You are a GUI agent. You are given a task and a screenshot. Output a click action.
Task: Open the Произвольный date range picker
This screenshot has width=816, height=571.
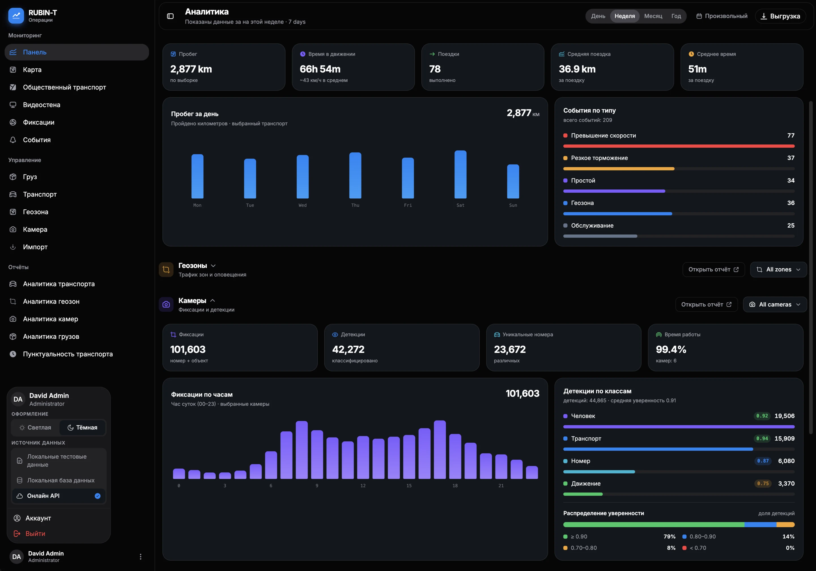[722, 16]
